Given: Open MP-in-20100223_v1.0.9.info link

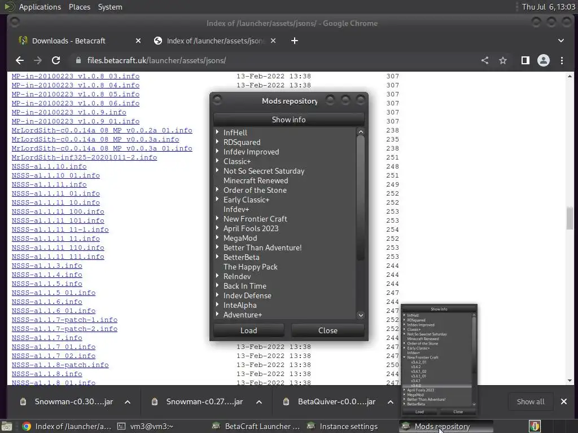Looking at the screenshot, I should coord(69,112).
